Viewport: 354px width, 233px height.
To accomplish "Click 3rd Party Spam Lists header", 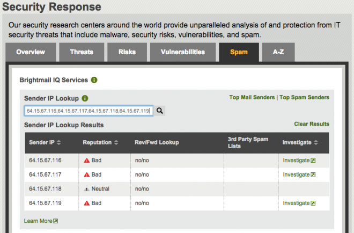I will [x=248, y=143].
